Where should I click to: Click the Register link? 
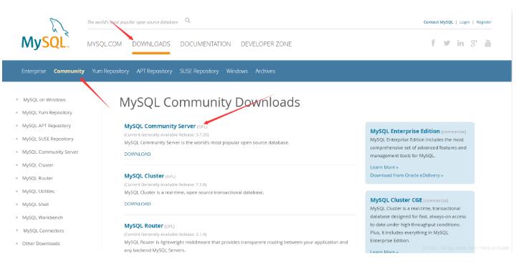pos(484,22)
